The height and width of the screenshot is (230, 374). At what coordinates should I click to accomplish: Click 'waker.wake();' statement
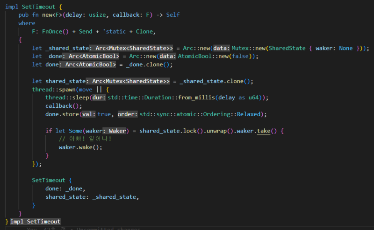[80, 147]
